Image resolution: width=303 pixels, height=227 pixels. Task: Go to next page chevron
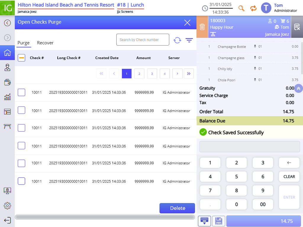coord(178,74)
